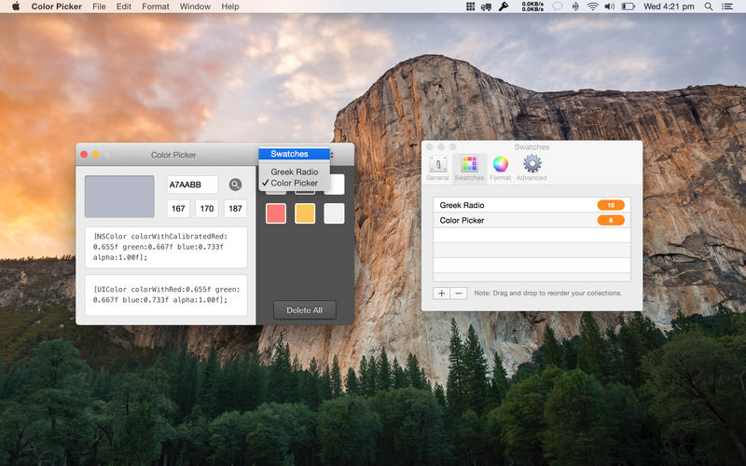Click the Wi-Fi status icon
746x466 pixels.
coord(590,7)
